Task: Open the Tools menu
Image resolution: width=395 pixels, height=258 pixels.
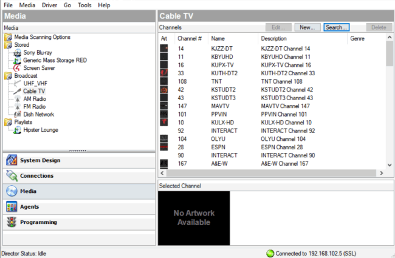Action: click(84, 5)
